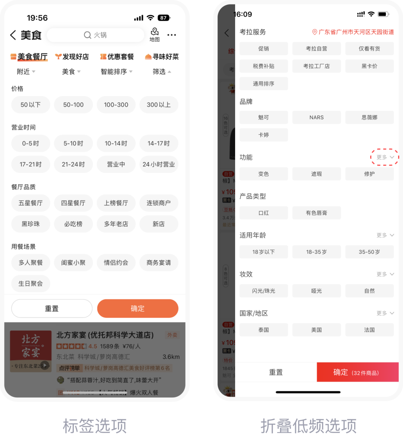Change the 广东省广州市天河区 address link
The image size is (403, 437).
tap(353, 32)
